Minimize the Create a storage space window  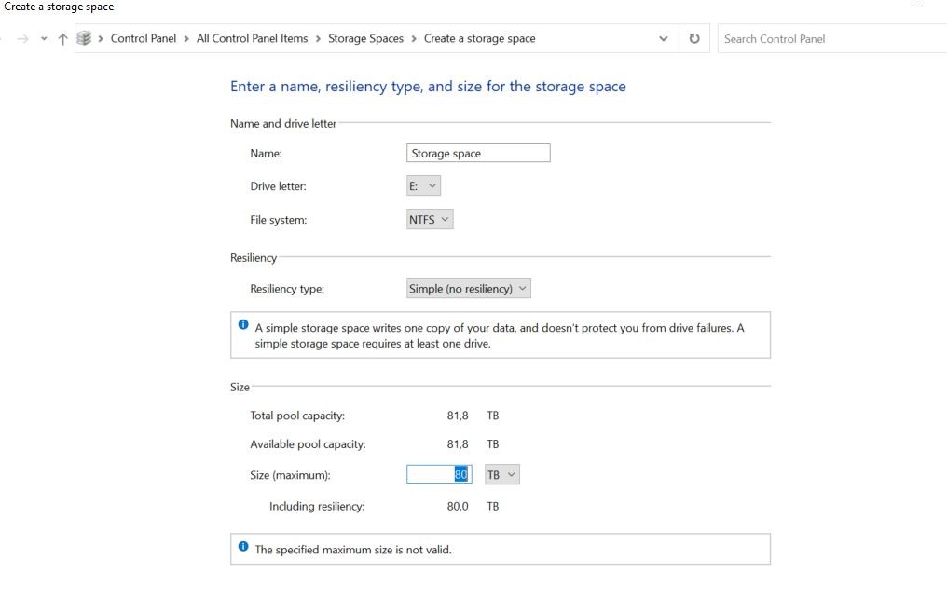tap(916, 7)
